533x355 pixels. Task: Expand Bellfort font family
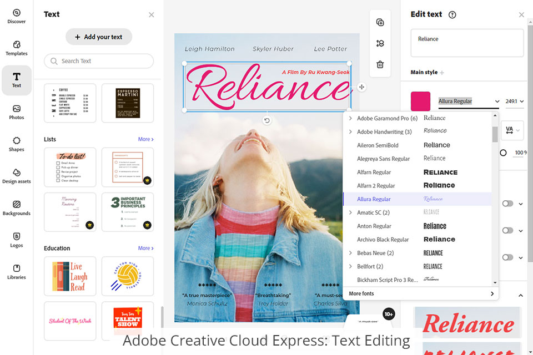[x=350, y=266]
